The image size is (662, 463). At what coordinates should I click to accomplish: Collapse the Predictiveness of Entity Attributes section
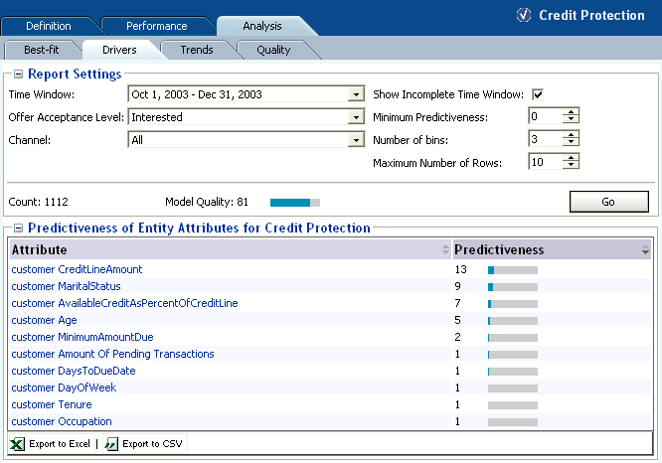tap(19, 229)
